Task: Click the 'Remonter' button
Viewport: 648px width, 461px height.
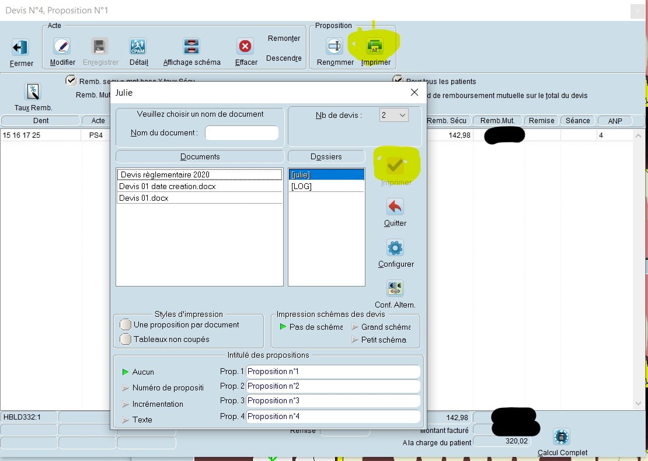Action: [284, 39]
